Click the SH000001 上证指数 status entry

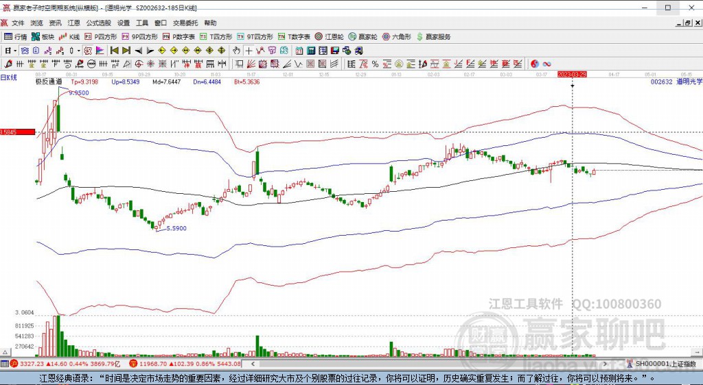662,364
